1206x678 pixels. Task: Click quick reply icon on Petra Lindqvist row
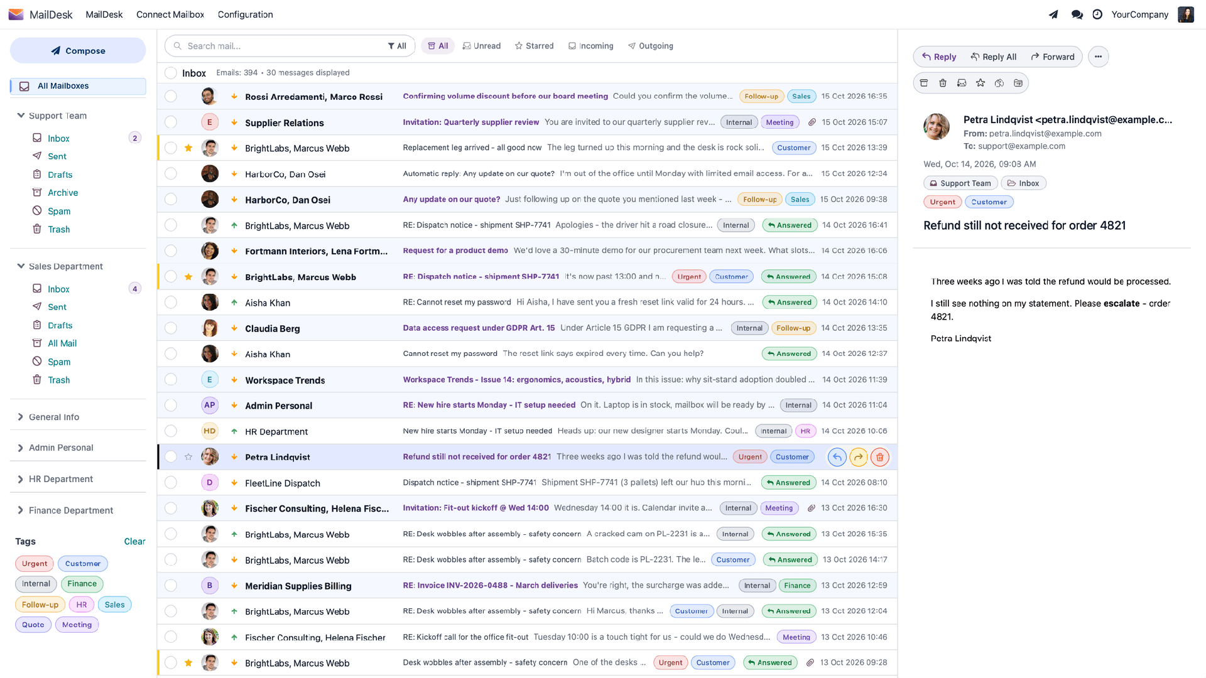(x=837, y=457)
